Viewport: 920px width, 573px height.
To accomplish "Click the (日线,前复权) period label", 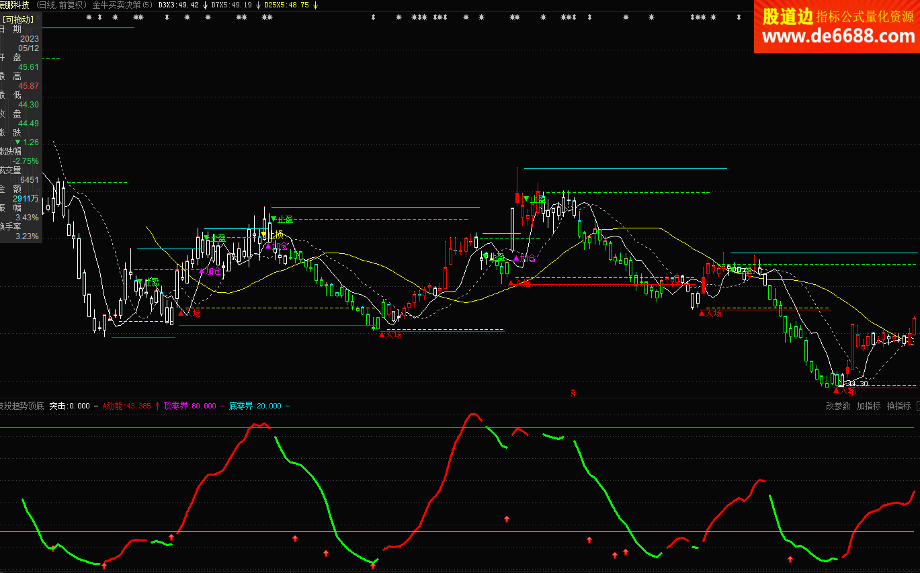I will (60, 5).
